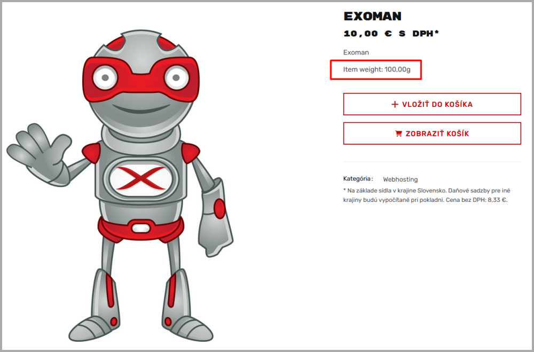Click the robot's red eye mask

pos(140,80)
